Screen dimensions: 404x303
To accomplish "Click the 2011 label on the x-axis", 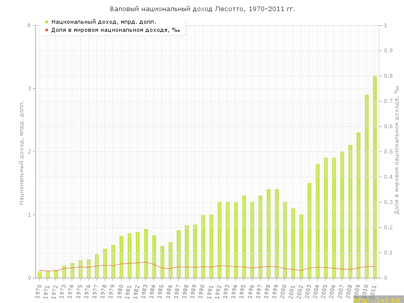I will (x=374, y=291).
